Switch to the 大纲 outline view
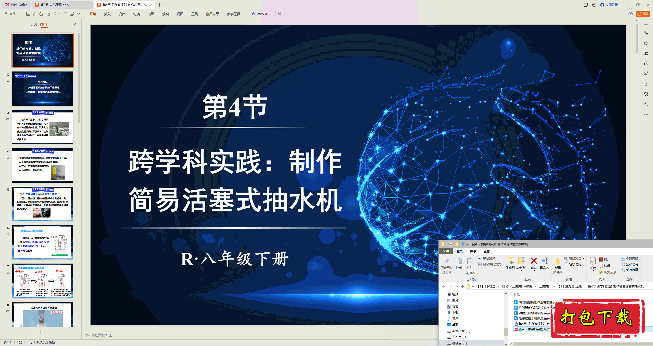The width and height of the screenshot is (653, 346). point(33,25)
